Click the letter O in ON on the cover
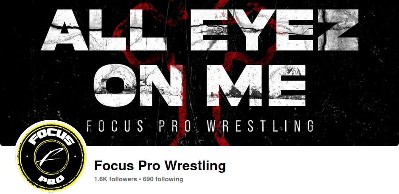399x194 pixels. pyautogui.click(x=116, y=85)
